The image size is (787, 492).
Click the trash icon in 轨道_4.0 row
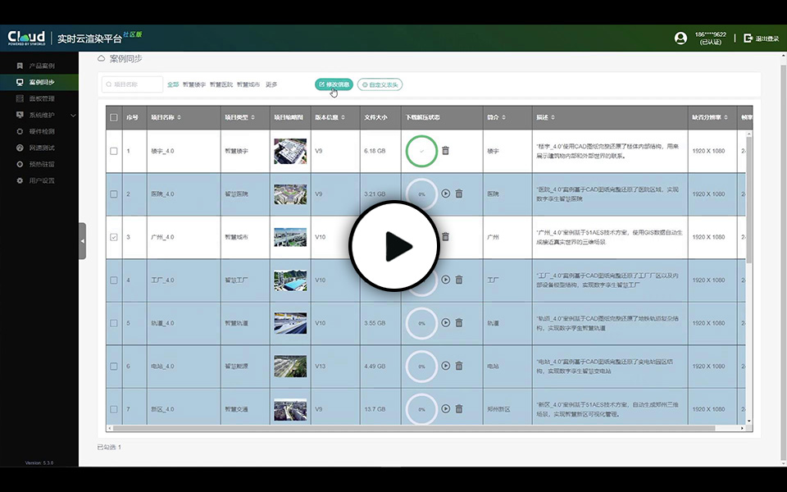point(459,323)
